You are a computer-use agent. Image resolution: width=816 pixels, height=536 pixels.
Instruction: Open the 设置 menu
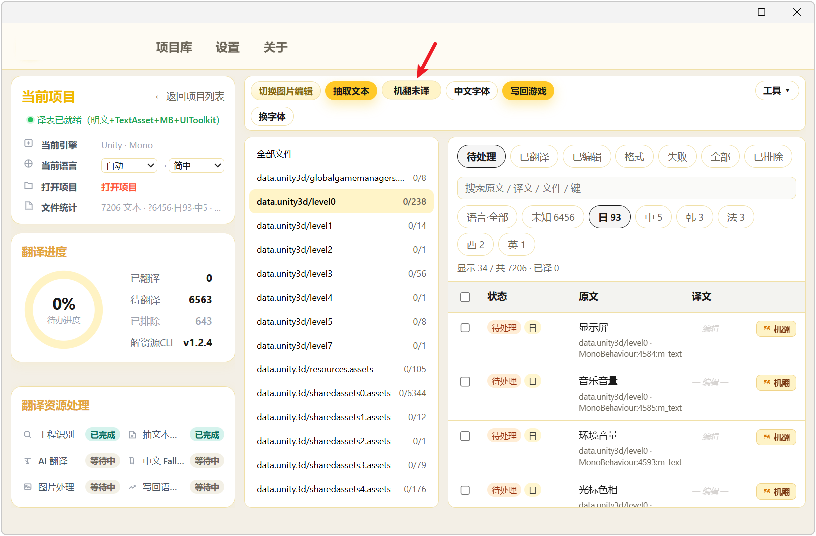[227, 47]
